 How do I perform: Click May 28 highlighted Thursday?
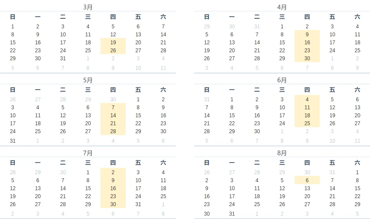[113, 131]
